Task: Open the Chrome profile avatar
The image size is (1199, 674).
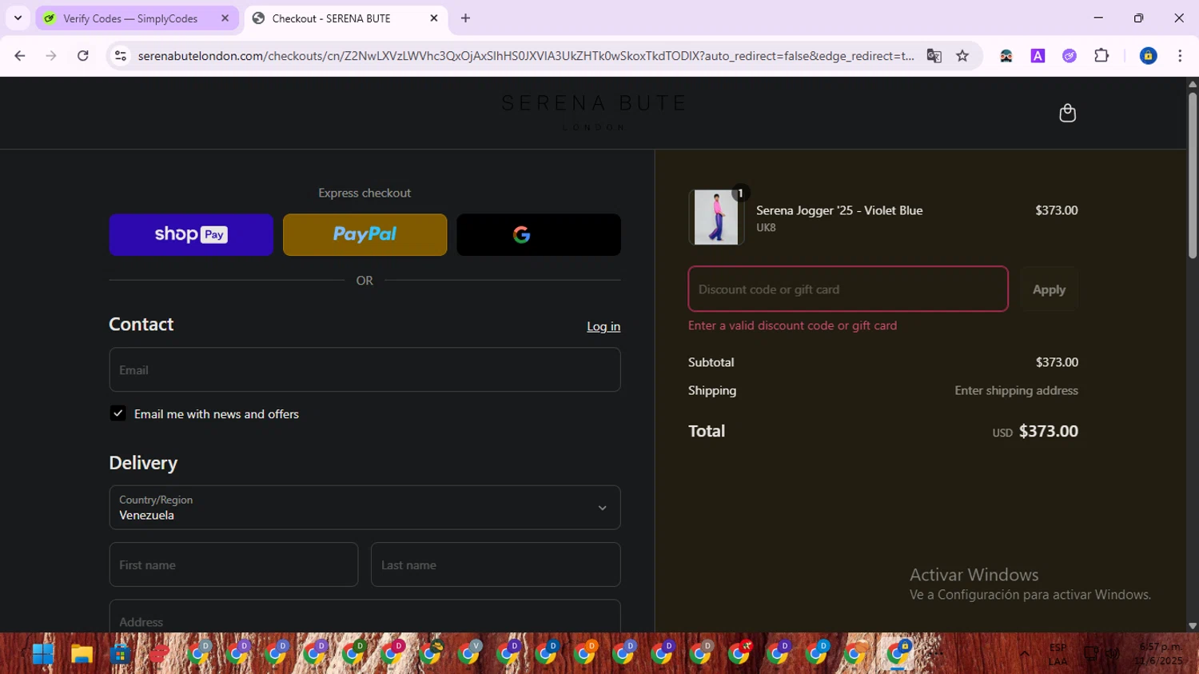Action: tap(1148, 56)
